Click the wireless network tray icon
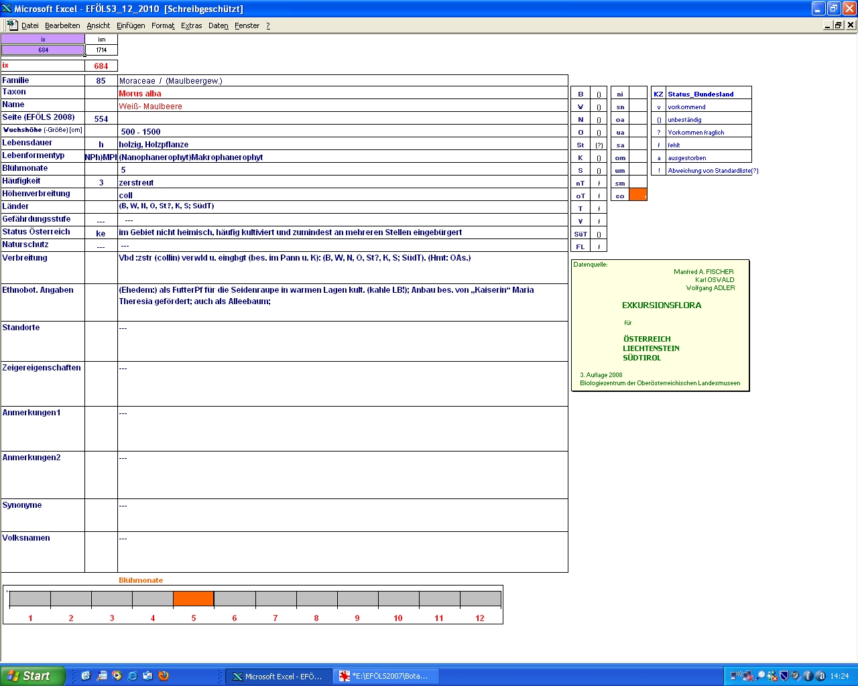Screen dimensions: 858x686 pyautogui.click(x=735, y=676)
